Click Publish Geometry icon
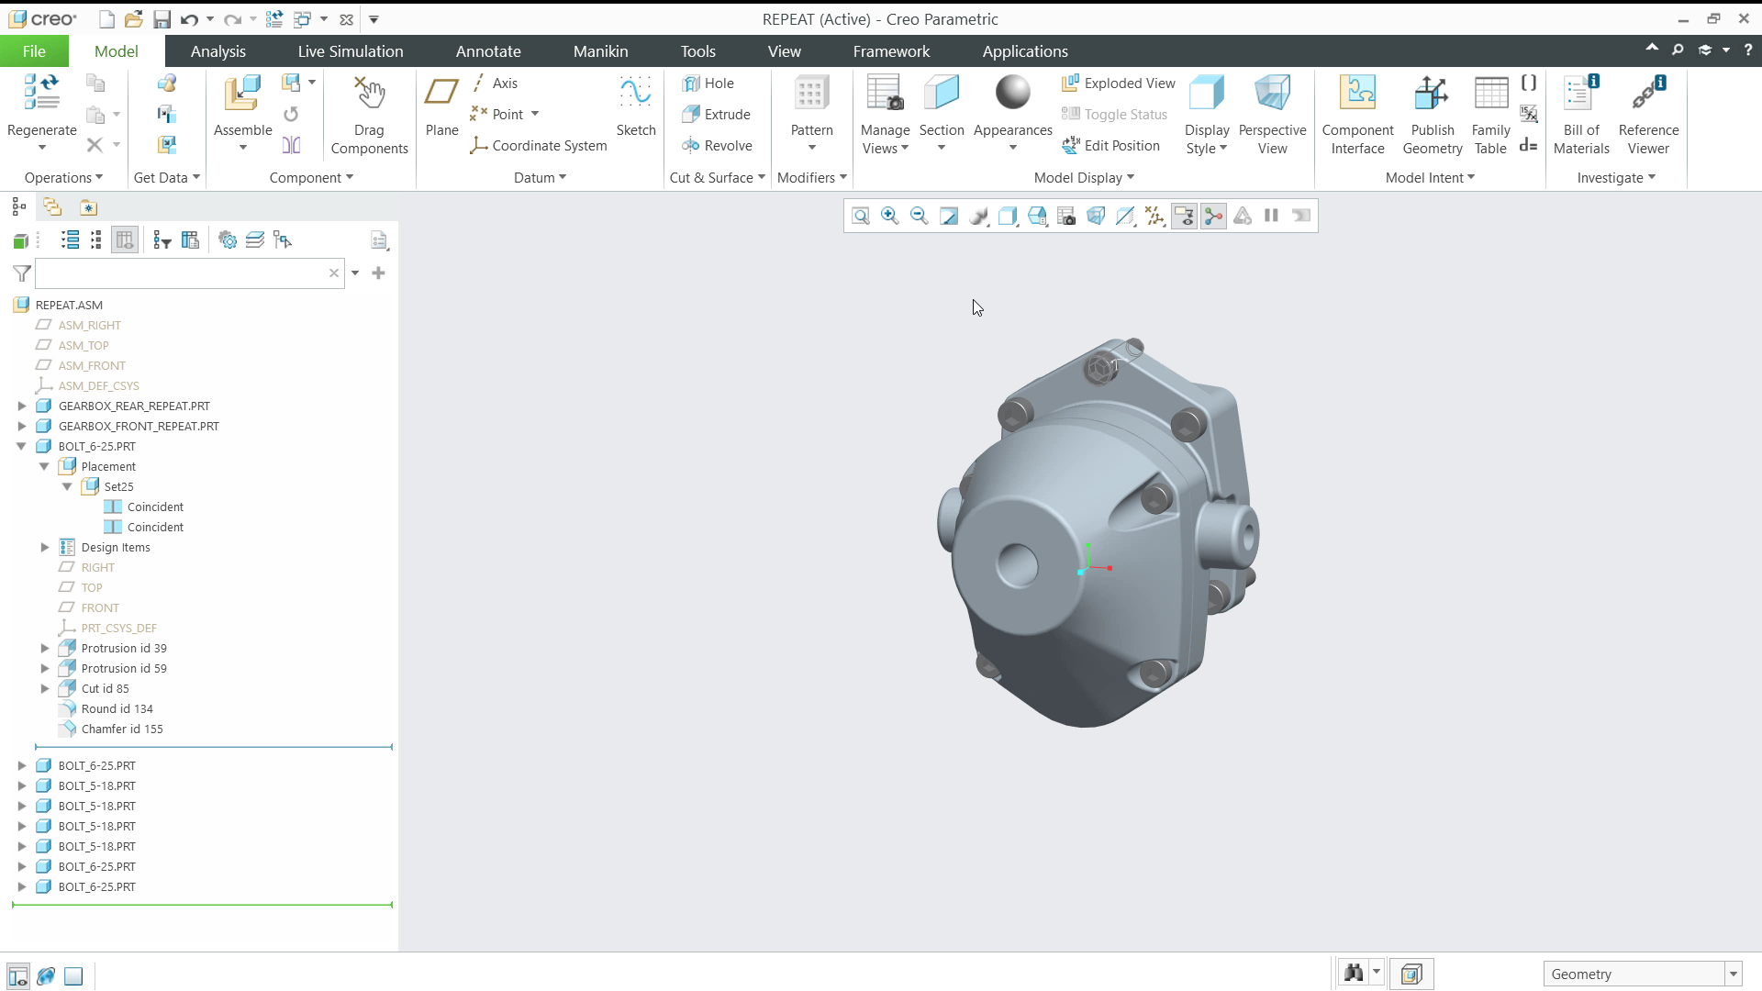The height and width of the screenshot is (991, 1762). pos(1432,94)
